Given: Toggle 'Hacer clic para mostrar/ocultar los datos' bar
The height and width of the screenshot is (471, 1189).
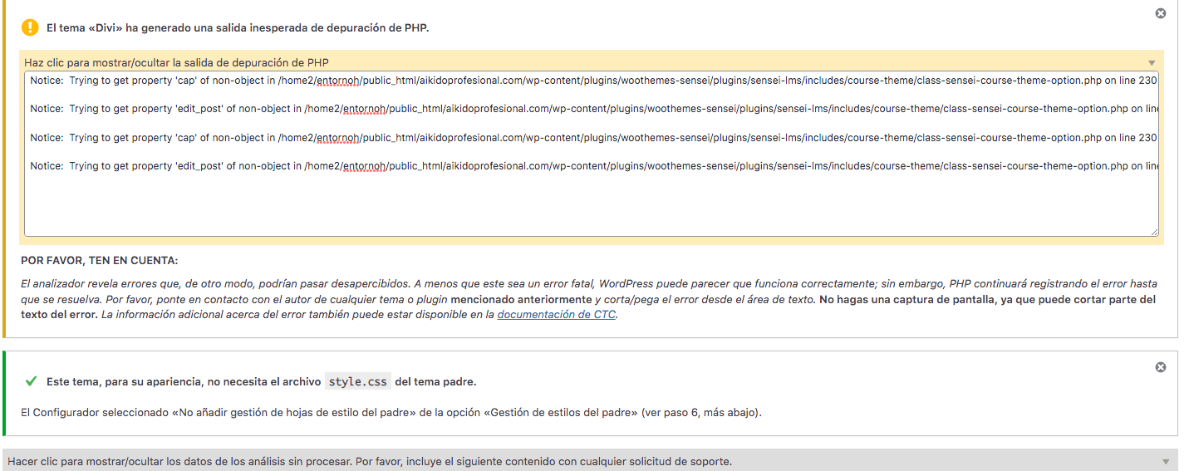Looking at the screenshot, I should [591, 461].
